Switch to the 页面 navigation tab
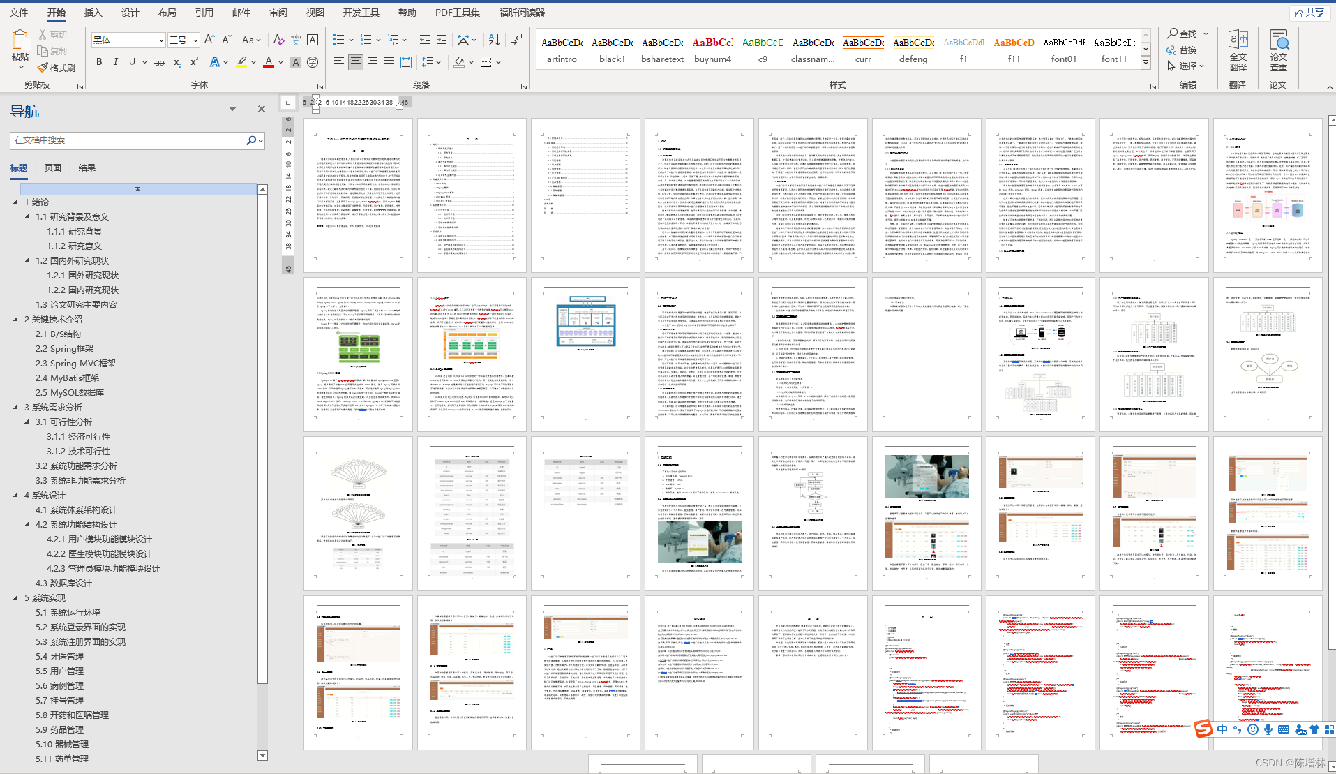The width and height of the screenshot is (1336, 774). pos(53,168)
